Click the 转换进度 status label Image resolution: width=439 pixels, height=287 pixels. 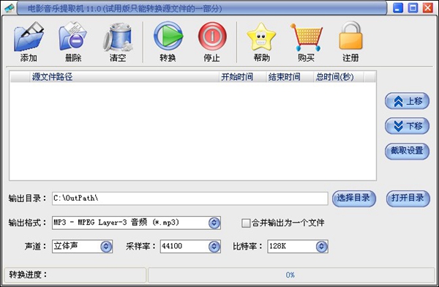tap(28, 275)
